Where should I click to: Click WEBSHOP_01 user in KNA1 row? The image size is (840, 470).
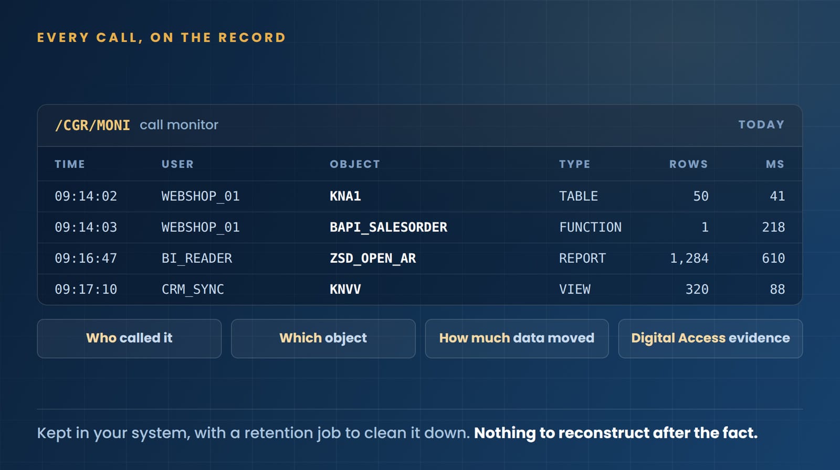(201, 196)
